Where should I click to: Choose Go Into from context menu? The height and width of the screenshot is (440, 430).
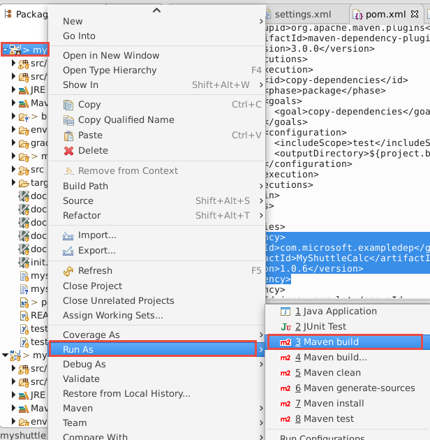click(x=157, y=36)
